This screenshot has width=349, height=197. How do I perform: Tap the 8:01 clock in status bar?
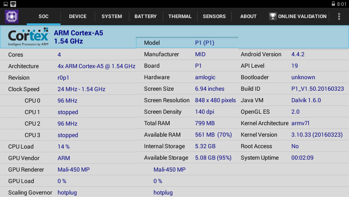(342, 4)
